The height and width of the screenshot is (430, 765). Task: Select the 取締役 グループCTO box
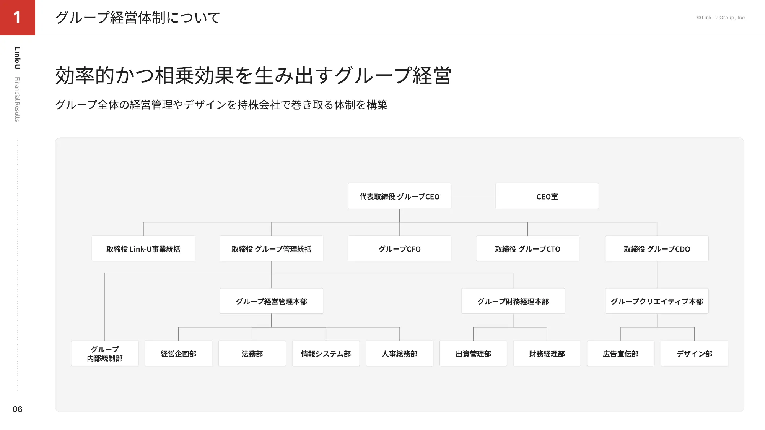(527, 249)
